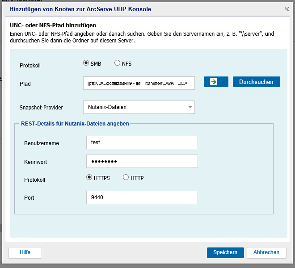295x268 pixels.
Task: Click the Pfad path input field
Action: 139,83
